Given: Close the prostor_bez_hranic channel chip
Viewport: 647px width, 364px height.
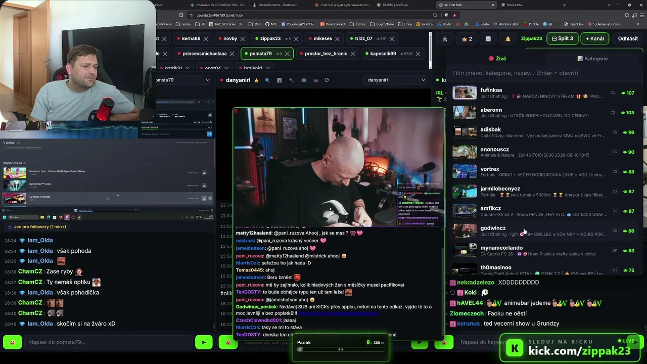Looking at the screenshot, I should [353, 54].
